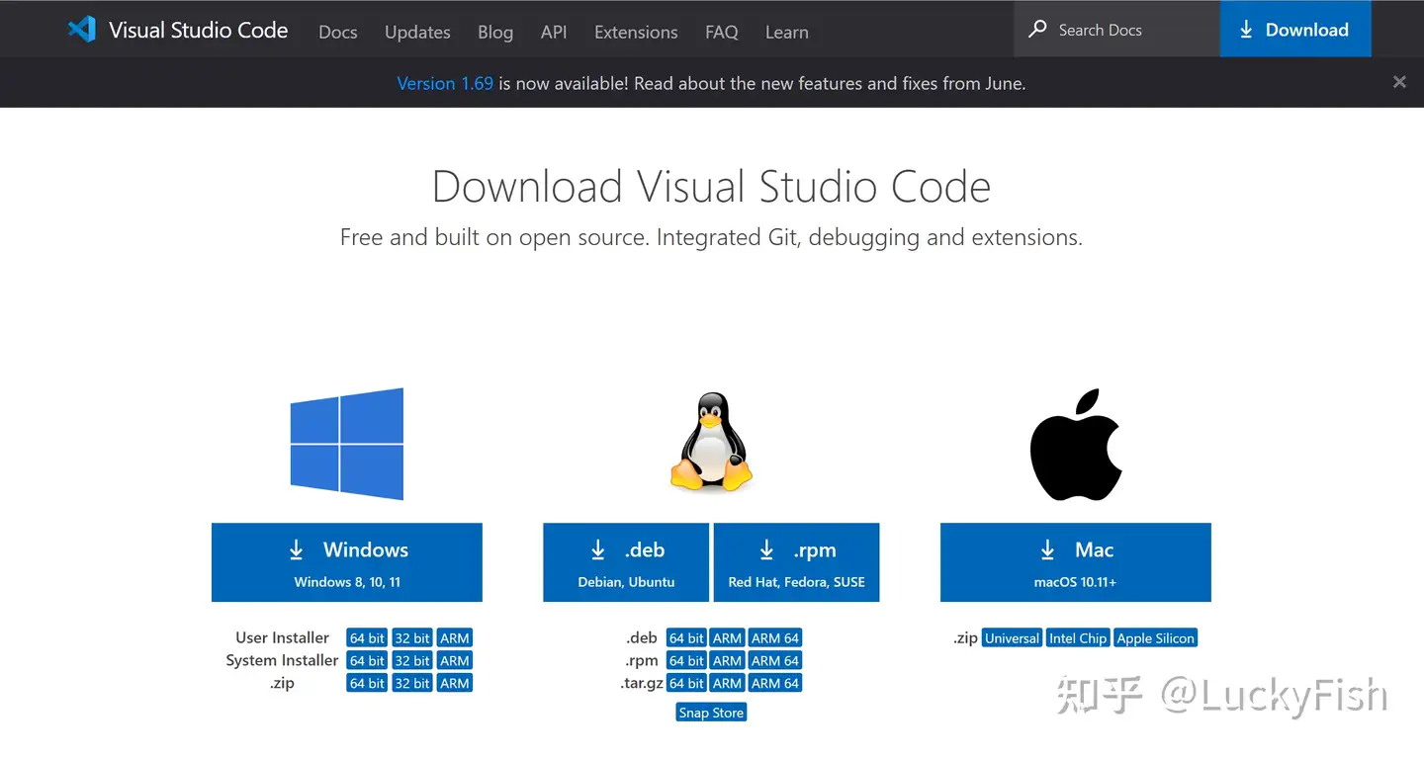Open the FAQ navigation link
This screenshot has width=1424, height=758.
722,32
